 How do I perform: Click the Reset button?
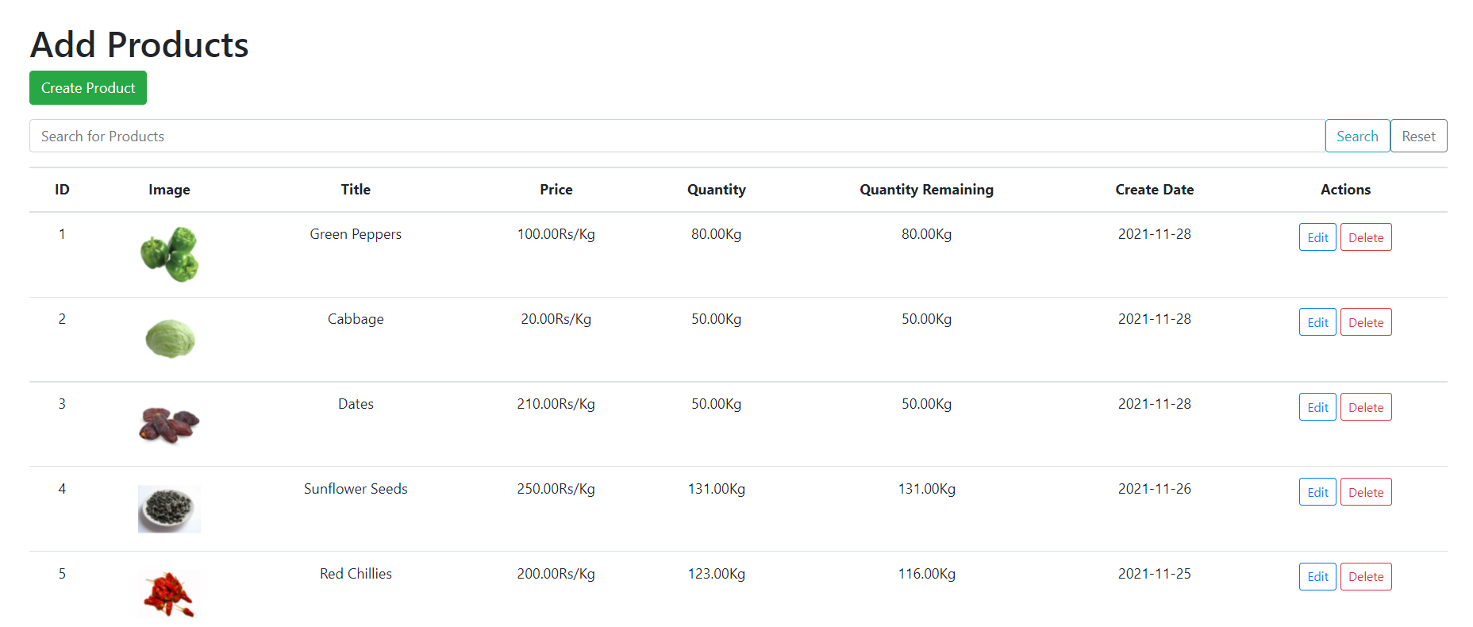pyautogui.click(x=1418, y=136)
